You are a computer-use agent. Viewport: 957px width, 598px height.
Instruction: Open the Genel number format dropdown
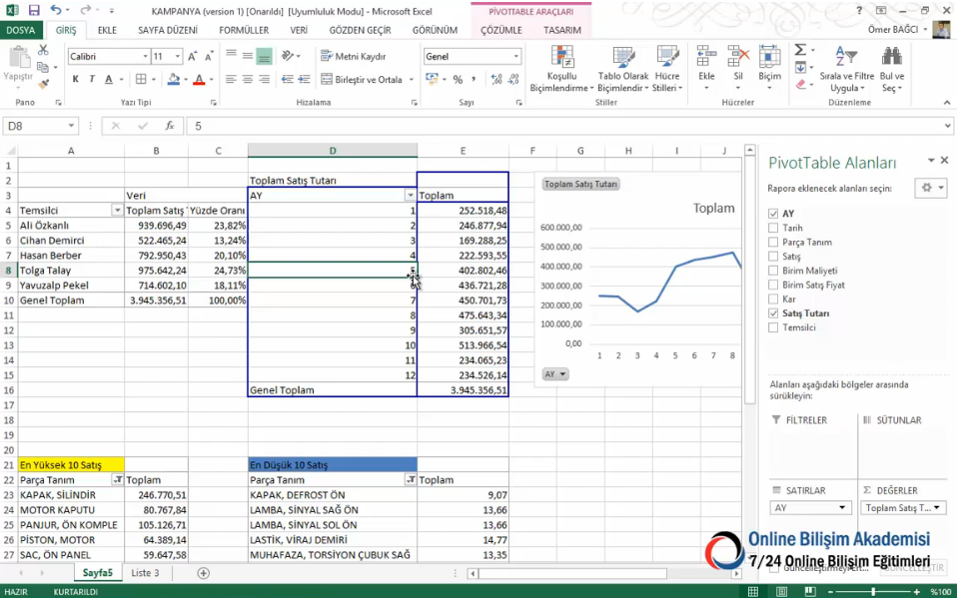click(516, 57)
